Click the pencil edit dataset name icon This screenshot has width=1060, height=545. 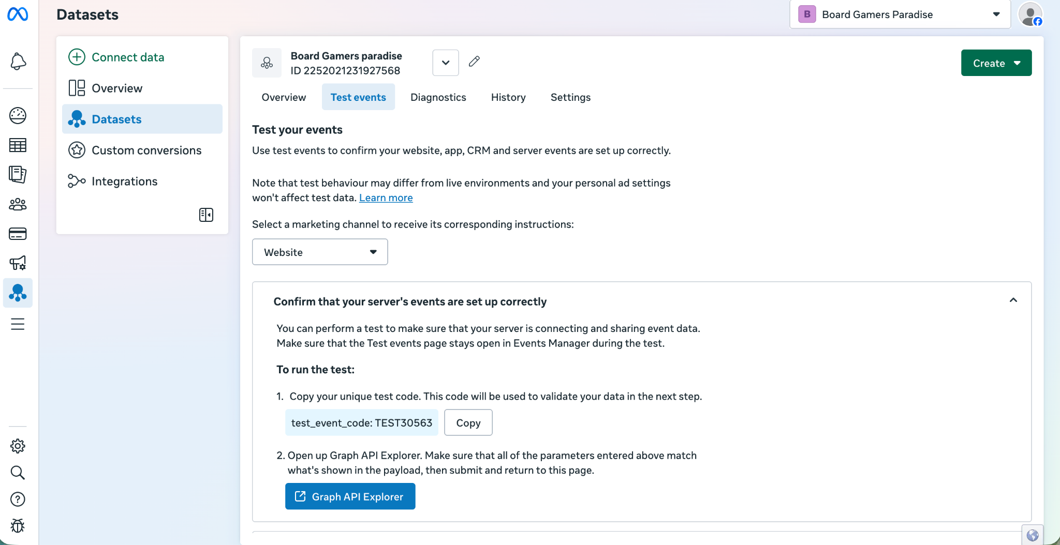[474, 62]
